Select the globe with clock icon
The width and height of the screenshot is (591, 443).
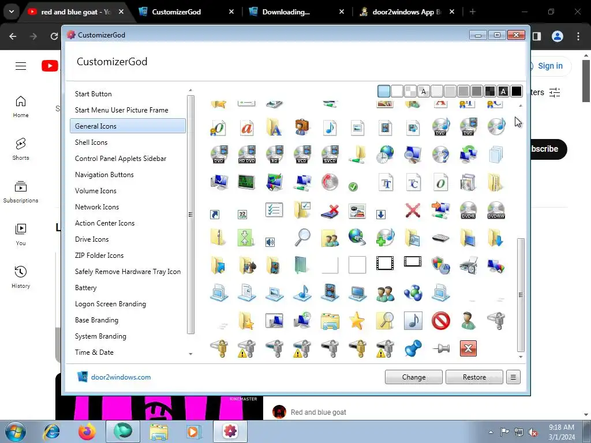click(385, 155)
